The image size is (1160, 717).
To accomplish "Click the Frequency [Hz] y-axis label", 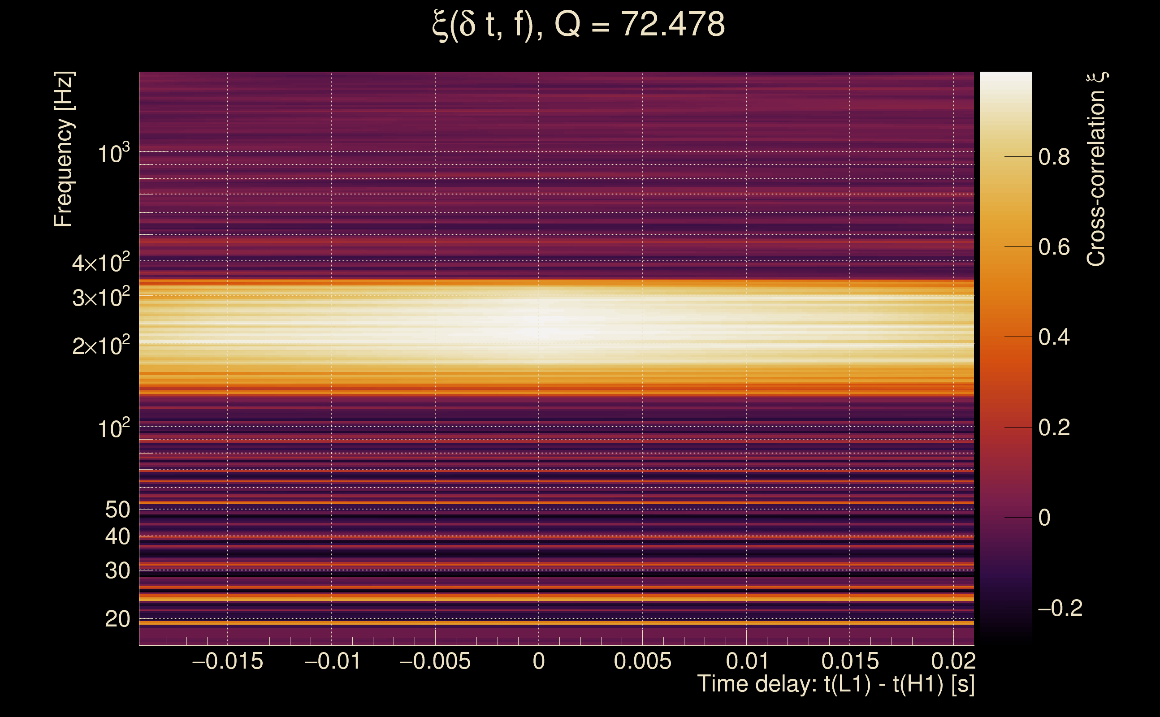I will (x=64, y=149).
